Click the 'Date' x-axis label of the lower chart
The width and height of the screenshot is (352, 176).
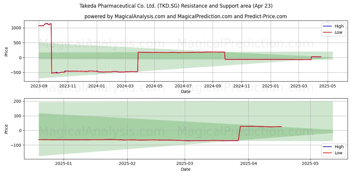point(186,169)
